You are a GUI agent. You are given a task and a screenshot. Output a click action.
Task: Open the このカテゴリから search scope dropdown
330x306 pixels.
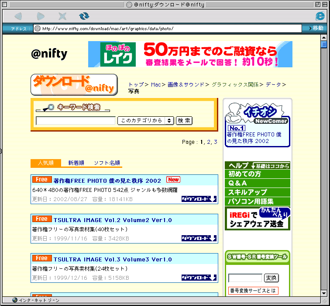145,121
